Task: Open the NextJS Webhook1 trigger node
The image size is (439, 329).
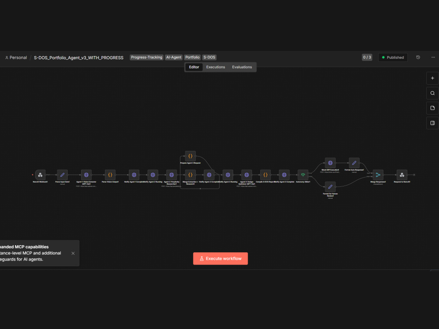Action: [40, 175]
